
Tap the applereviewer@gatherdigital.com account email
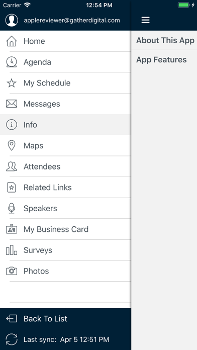(72, 20)
